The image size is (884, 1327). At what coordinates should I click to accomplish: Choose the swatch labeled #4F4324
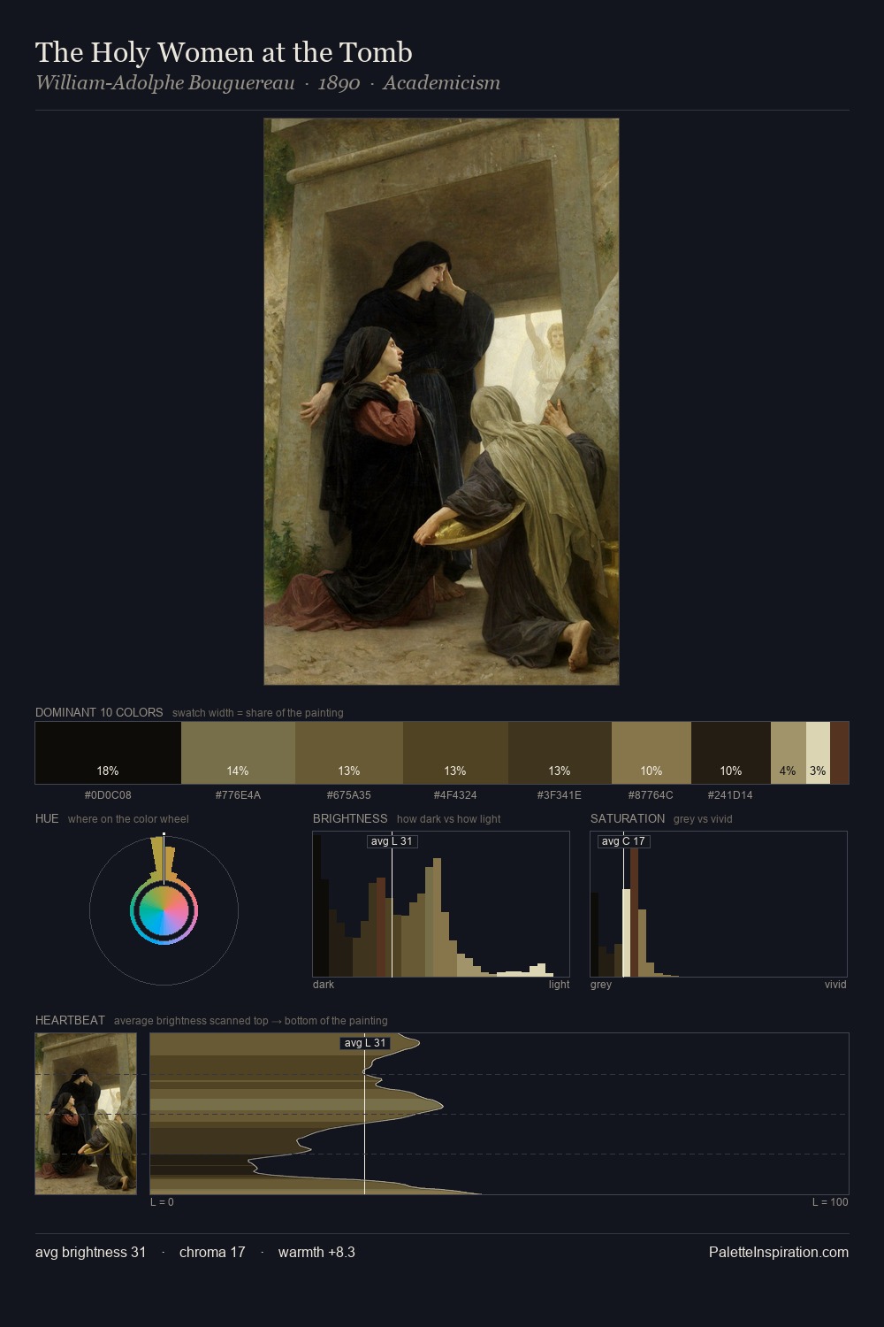(x=455, y=753)
